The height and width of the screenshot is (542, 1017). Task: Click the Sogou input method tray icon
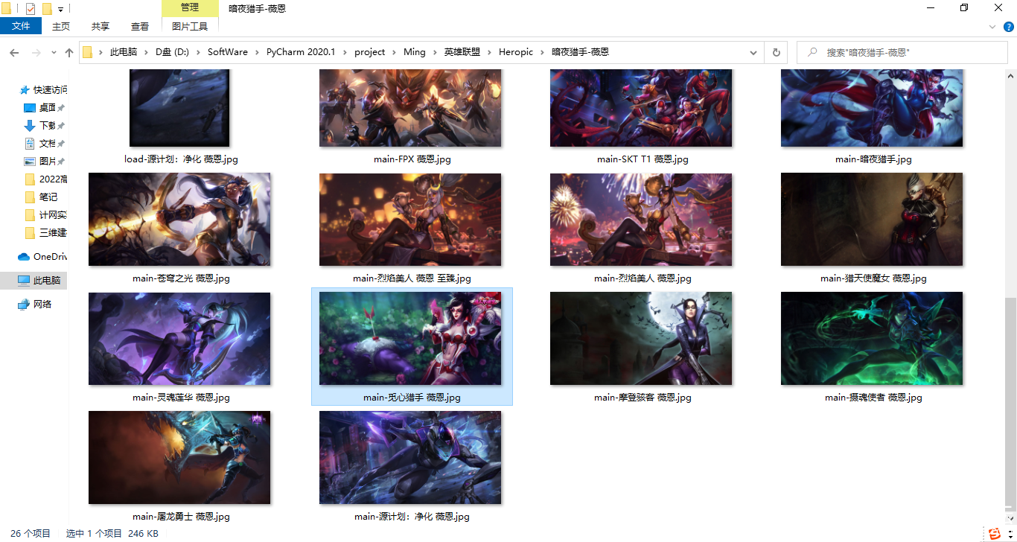tap(995, 533)
